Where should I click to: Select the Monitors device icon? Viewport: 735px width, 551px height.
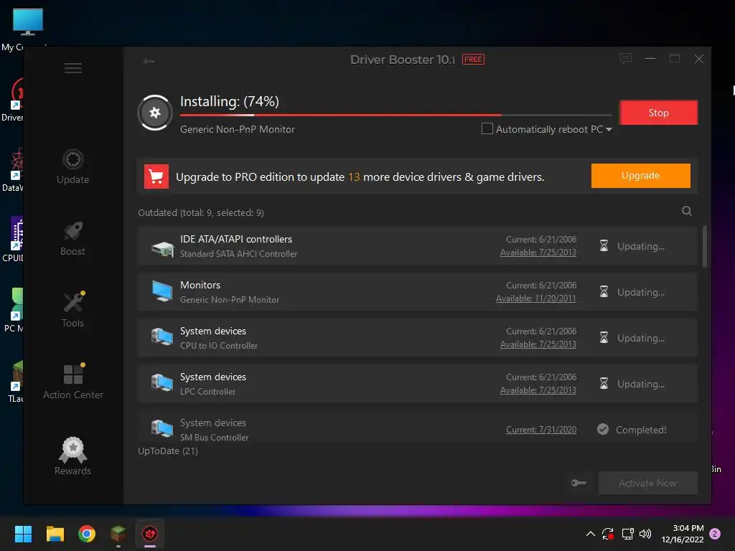(162, 291)
